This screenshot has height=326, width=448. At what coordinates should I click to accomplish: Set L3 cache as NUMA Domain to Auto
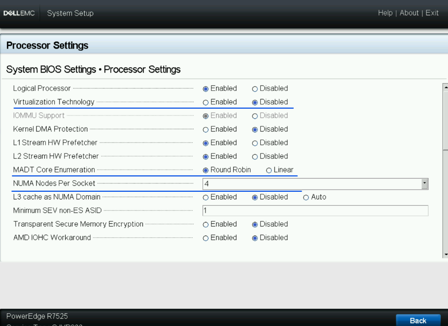tap(306, 197)
